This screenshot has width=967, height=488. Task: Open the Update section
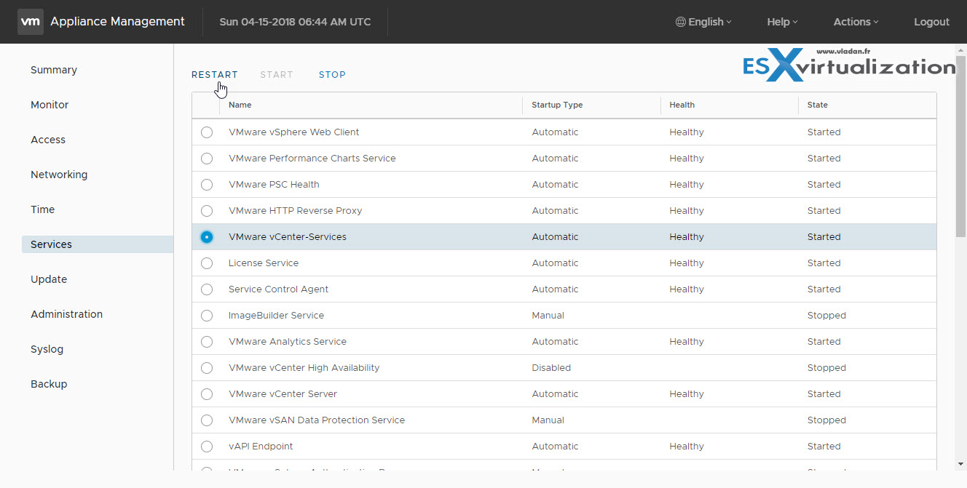click(49, 279)
